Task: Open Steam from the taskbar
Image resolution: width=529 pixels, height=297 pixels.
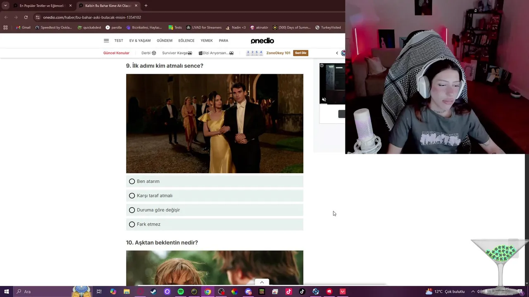Action: 153,292
